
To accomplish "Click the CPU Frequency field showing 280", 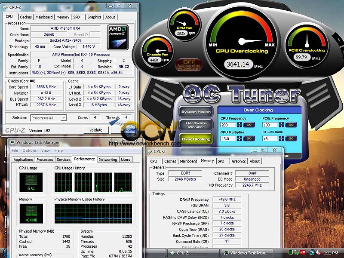I will (x=228, y=125).
